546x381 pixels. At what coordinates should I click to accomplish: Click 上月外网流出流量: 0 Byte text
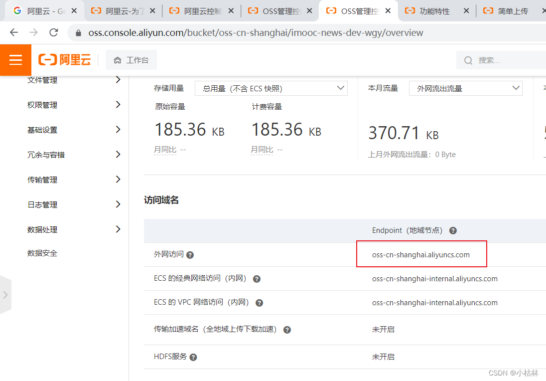coord(412,155)
